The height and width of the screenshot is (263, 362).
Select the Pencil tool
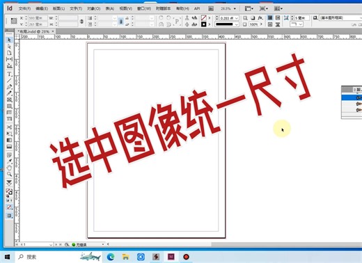(9, 93)
